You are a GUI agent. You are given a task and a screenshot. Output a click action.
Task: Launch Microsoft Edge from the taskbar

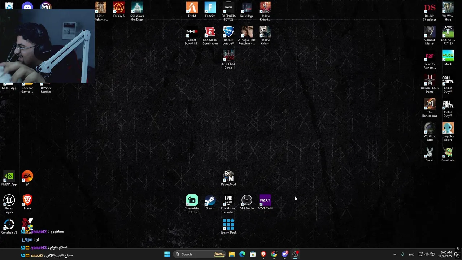coord(242,254)
